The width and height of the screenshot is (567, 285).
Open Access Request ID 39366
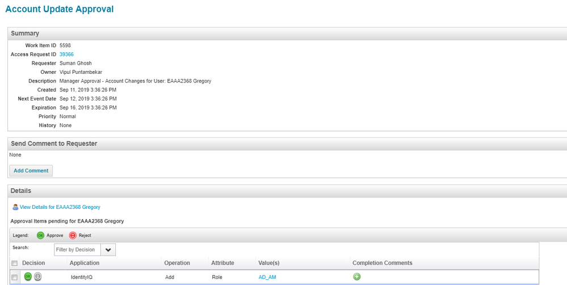[x=66, y=55]
